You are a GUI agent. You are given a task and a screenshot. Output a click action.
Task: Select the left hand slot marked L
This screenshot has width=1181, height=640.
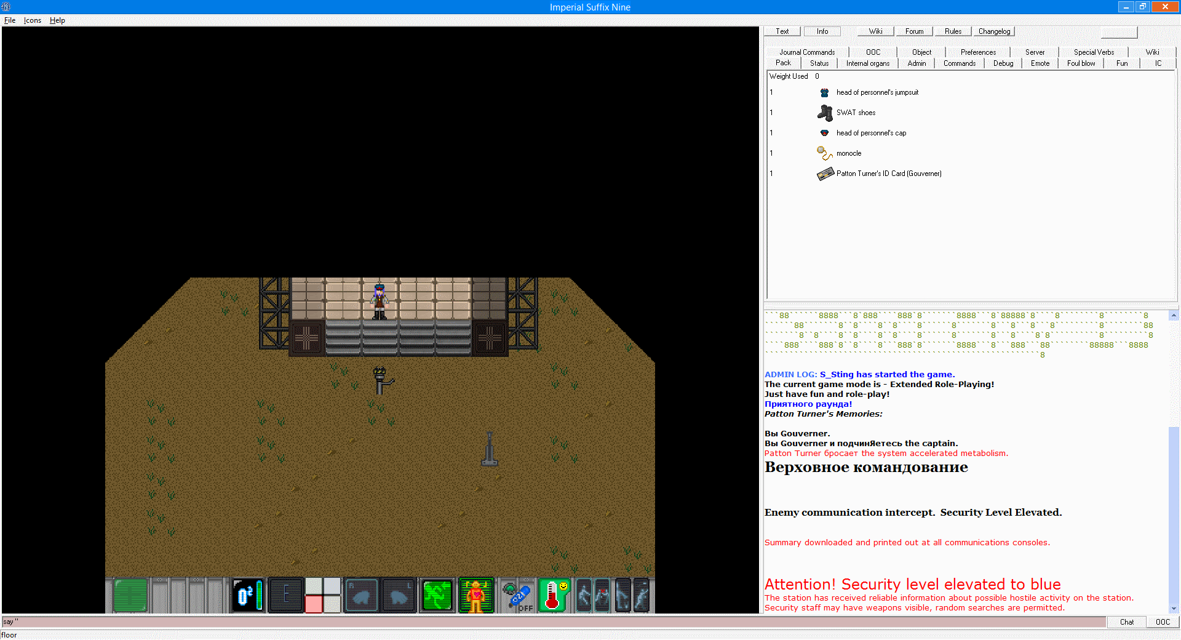399,595
